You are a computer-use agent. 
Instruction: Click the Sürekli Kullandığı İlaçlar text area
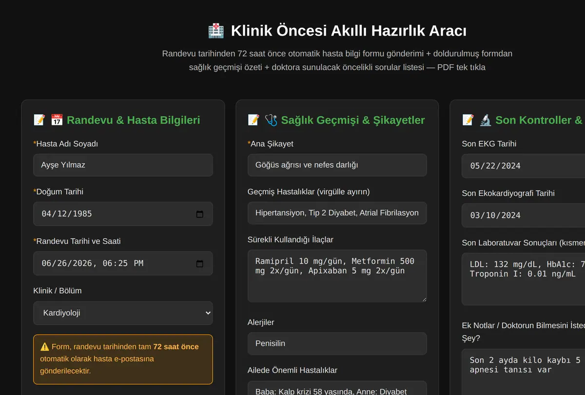click(x=337, y=276)
